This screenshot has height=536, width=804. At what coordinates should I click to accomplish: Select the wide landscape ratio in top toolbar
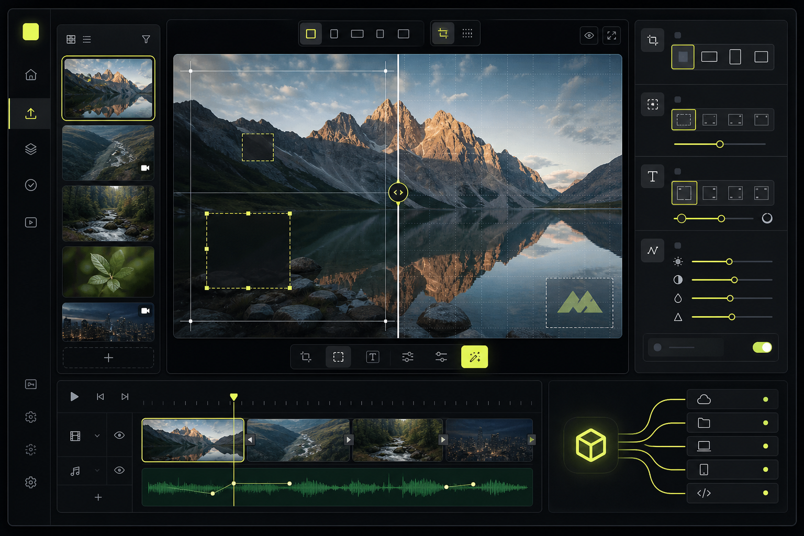pos(358,34)
